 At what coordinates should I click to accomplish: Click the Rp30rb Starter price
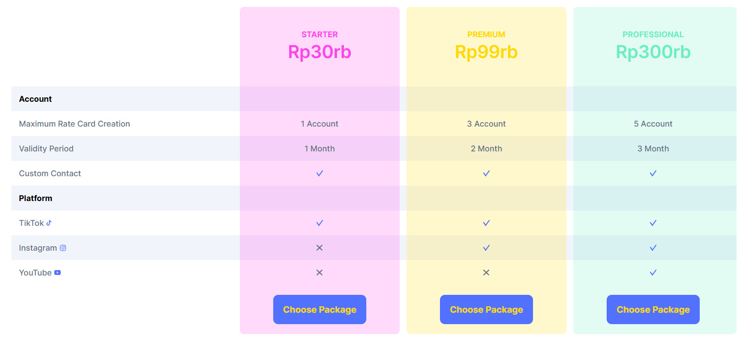coord(320,52)
